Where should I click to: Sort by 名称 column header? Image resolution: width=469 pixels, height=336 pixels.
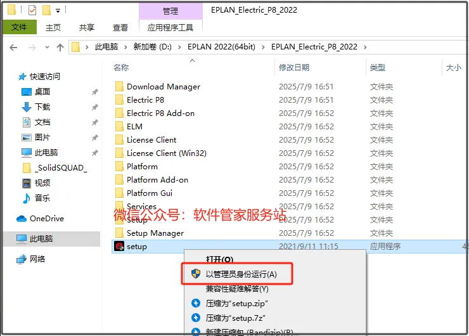tap(121, 68)
